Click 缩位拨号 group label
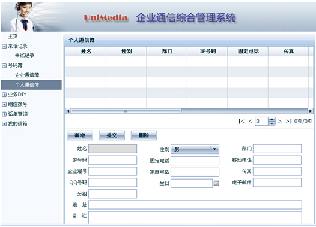Screen dimensions: 316x227 point(17,104)
